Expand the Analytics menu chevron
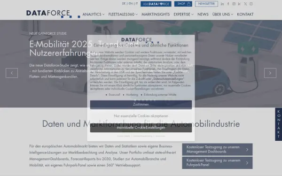The height and width of the screenshot is (176, 282). click(x=103, y=15)
